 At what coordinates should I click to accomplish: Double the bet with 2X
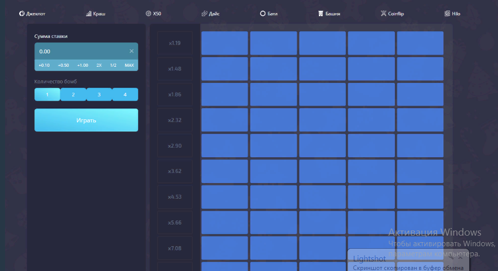pyautogui.click(x=99, y=65)
